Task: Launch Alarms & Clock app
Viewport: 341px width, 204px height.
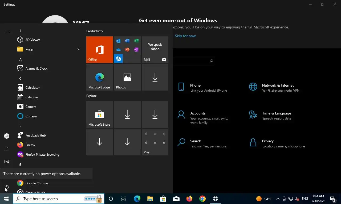Action: click(48, 68)
